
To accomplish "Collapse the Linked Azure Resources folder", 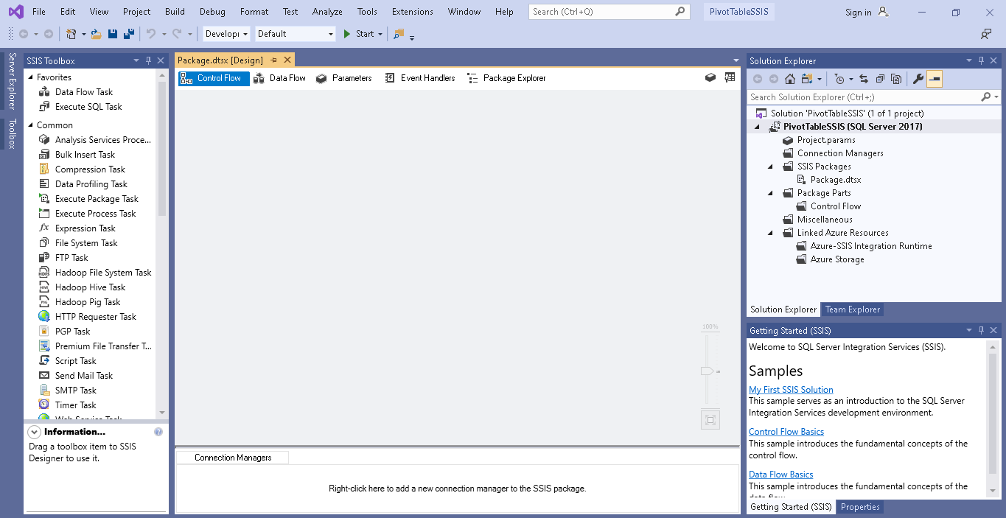I will tap(770, 233).
